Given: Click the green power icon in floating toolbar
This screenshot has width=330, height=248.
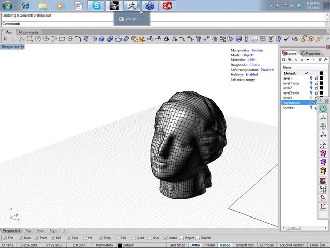Looking at the screenshot, I should [x=323, y=109].
